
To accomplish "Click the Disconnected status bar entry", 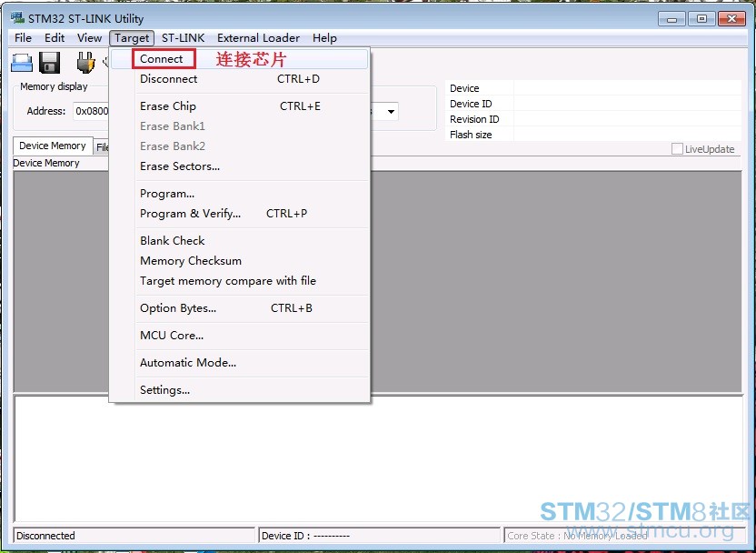I will click(x=134, y=536).
